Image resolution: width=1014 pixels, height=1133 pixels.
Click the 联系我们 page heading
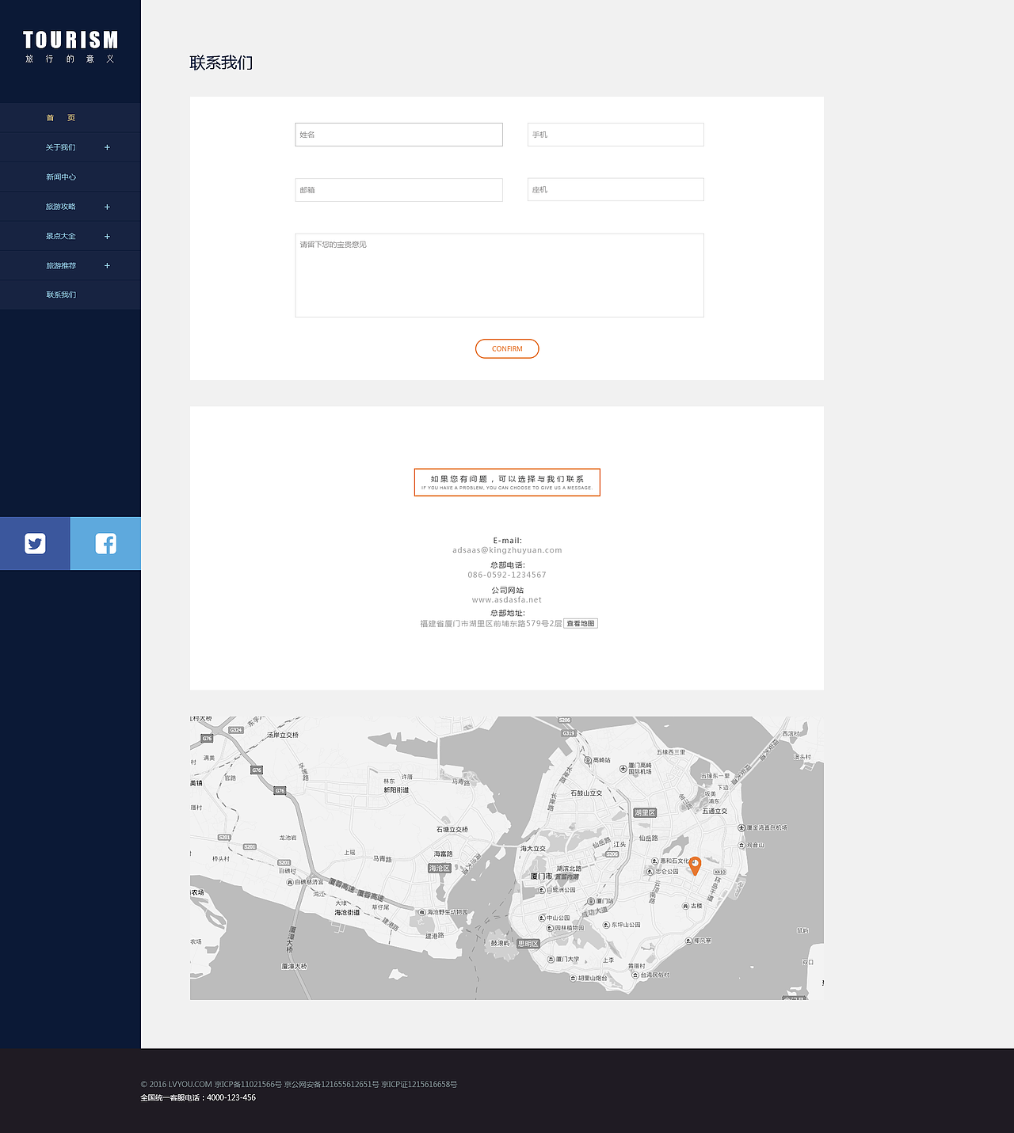[221, 63]
